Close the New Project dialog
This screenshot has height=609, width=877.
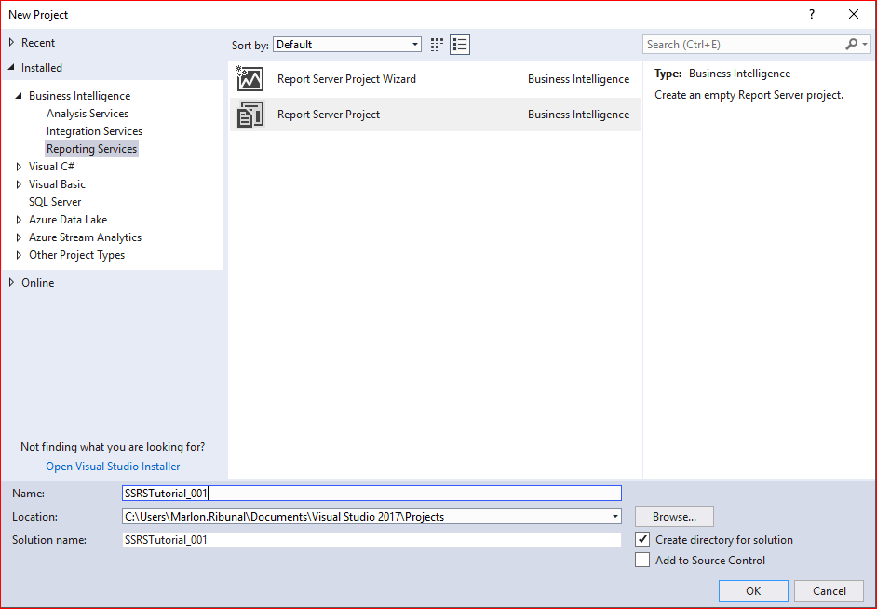(854, 15)
